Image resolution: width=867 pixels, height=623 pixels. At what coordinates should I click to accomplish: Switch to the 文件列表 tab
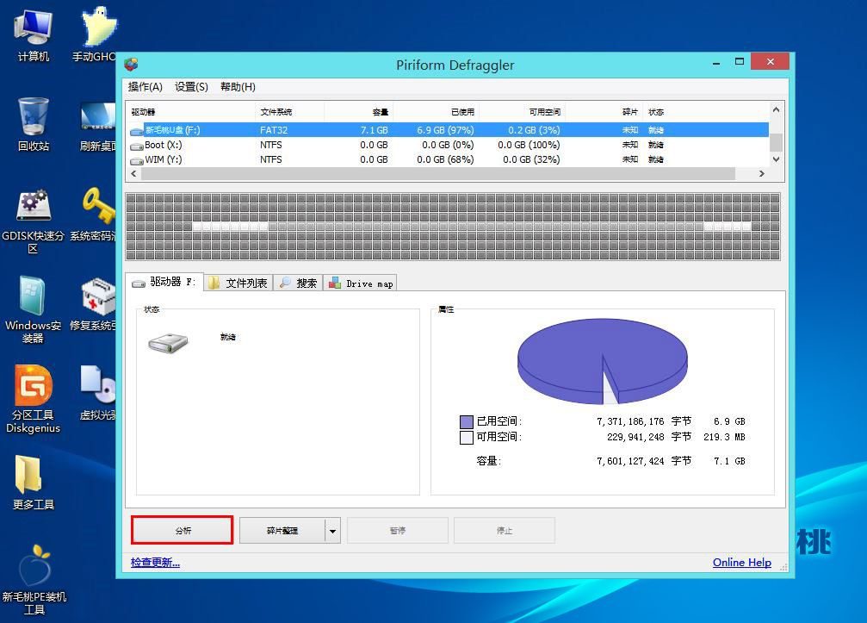(238, 283)
